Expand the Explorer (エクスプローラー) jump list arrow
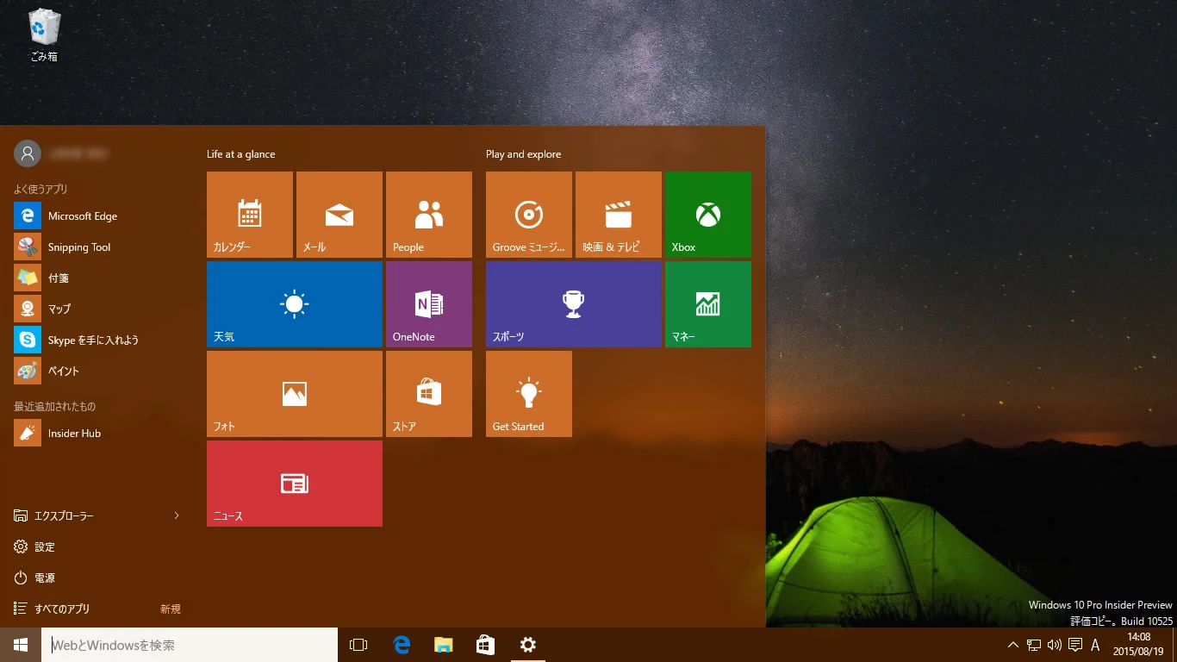The image size is (1177, 662). [177, 515]
